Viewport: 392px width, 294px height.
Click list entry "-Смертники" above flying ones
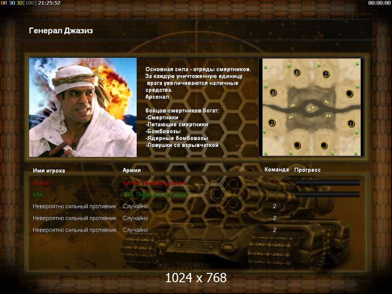(x=162, y=118)
